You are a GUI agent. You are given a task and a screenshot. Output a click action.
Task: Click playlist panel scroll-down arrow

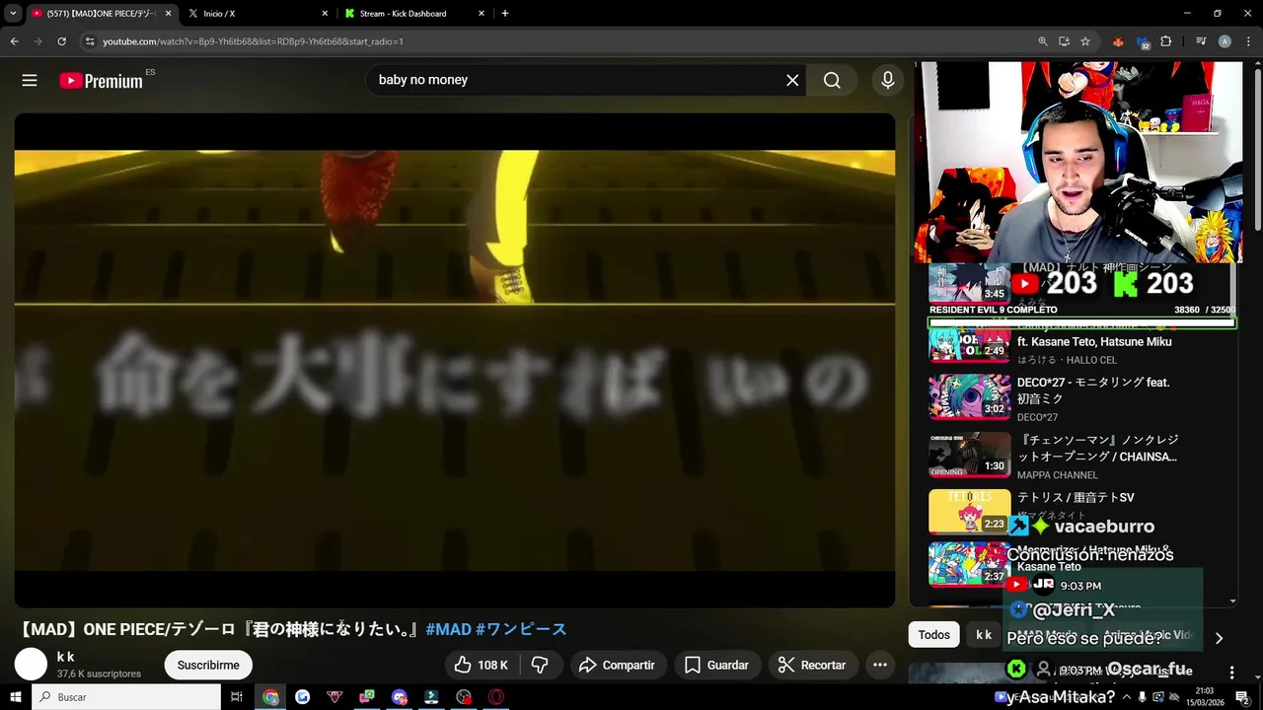click(x=1233, y=601)
